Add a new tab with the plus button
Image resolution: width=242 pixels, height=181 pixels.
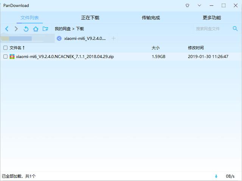(x=113, y=38)
